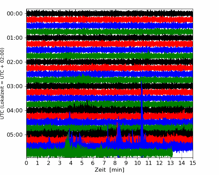Click the x-axis tick label 0
The width and height of the screenshot is (219, 175).
click(26, 163)
